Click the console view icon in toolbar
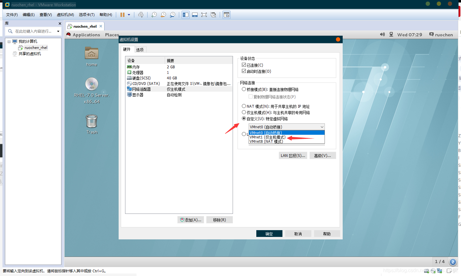The image size is (461, 276). pos(227,15)
